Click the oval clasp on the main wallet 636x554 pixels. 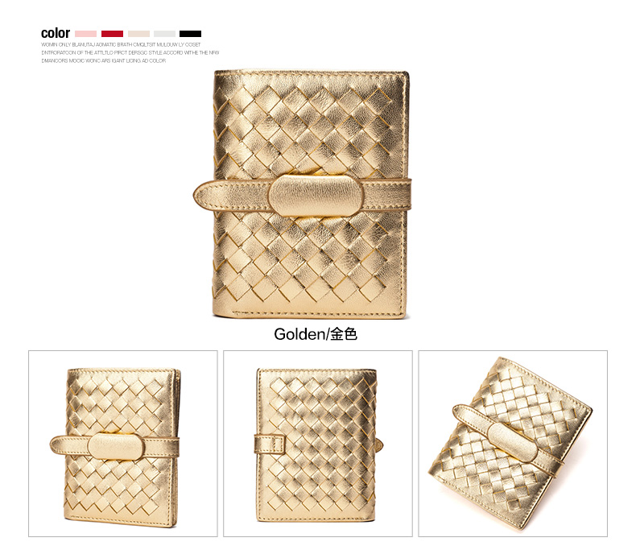coord(316,196)
